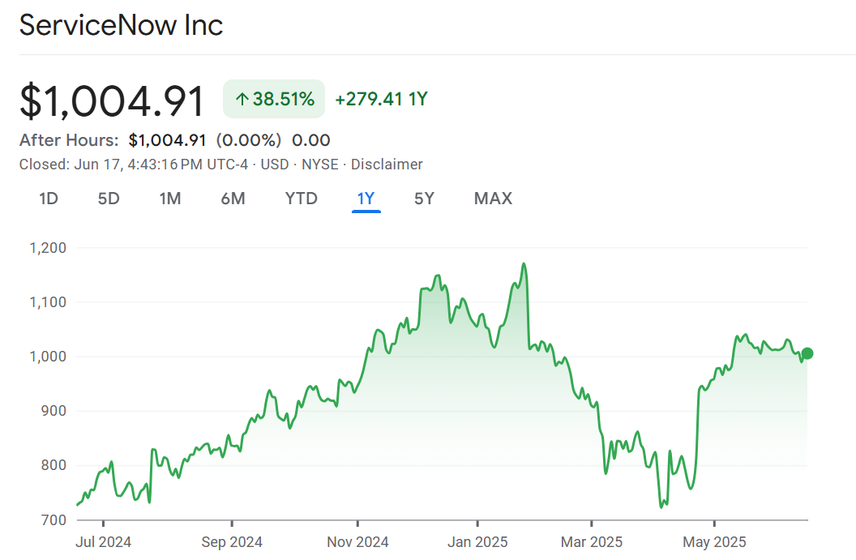The height and width of the screenshot is (560, 856).
Task: Switch to the 5D range tab
Action: [109, 199]
